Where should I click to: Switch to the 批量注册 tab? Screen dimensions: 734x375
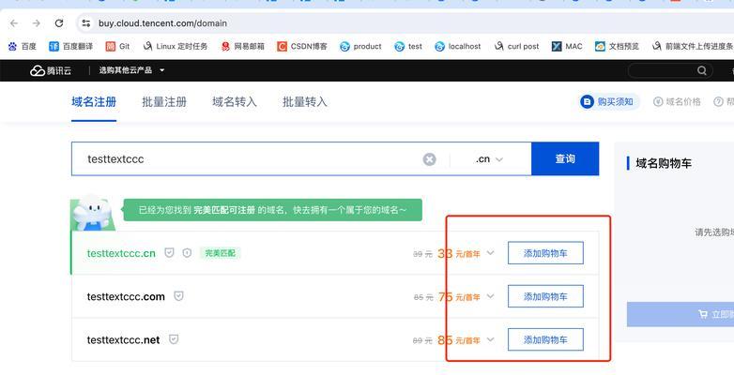pyautogui.click(x=164, y=102)
